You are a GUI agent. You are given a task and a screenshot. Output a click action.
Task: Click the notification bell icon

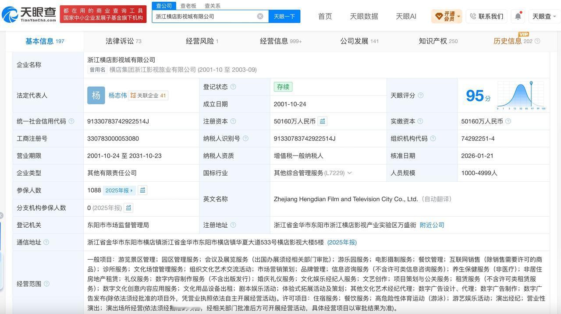coord(518,16)
